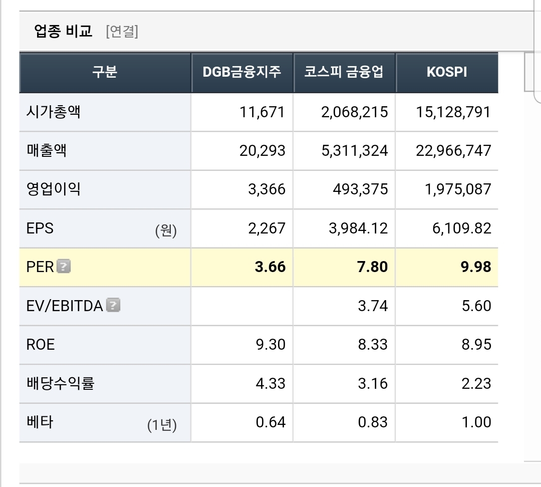Click DGB 매출액 value 20,293
The height and width of the screenshot is (487, 541).
coord(262,151)
